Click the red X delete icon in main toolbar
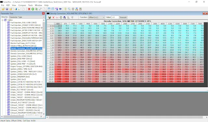This screenshot has height=122, width=208. (29, 9)
